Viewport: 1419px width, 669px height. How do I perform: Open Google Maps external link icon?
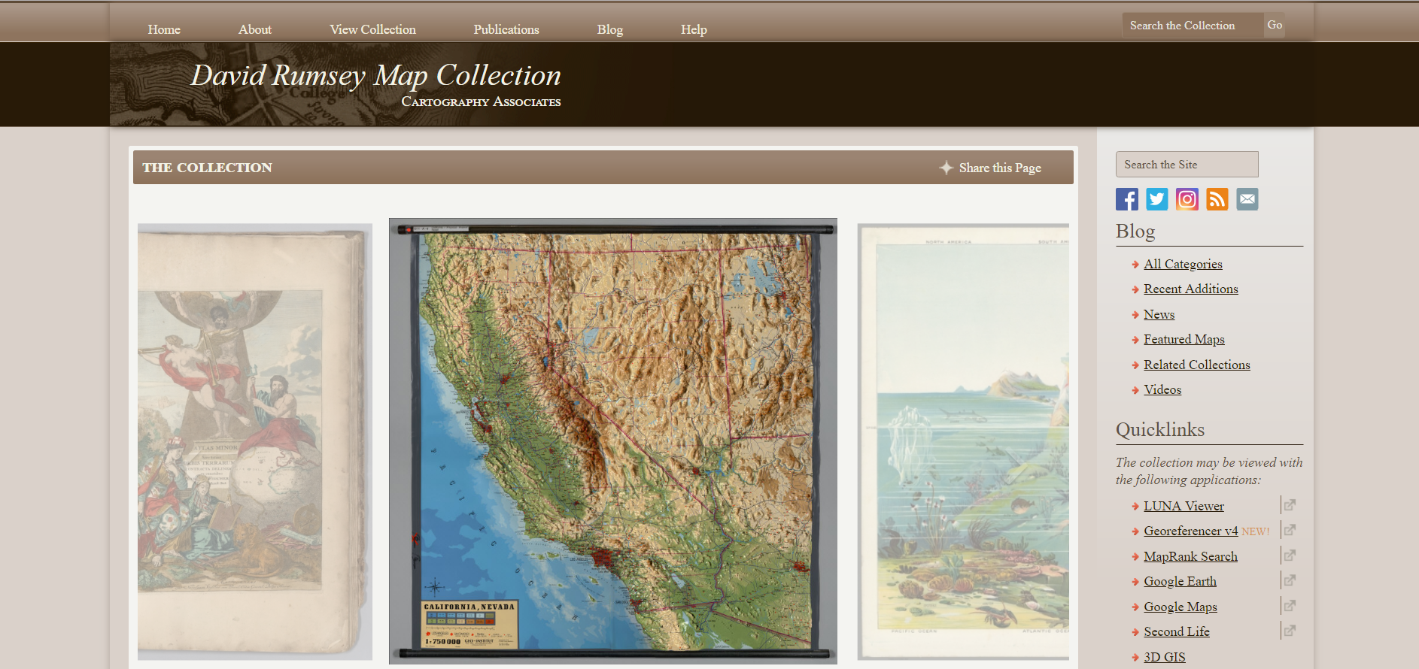click(x=1289, y=606)
